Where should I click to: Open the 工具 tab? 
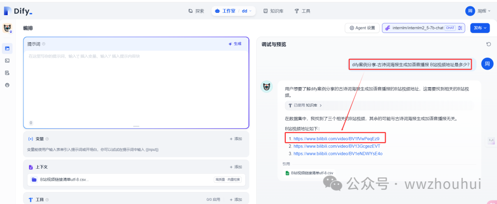(x=302, y=11)
